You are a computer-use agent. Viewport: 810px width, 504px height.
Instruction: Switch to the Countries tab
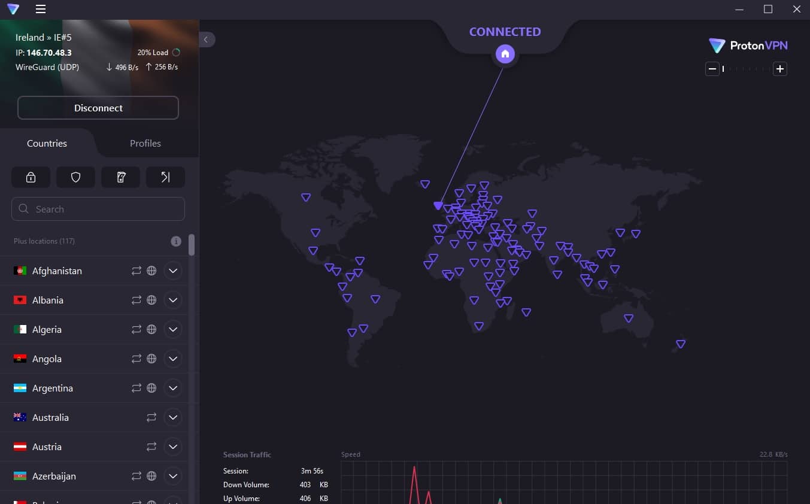coord(47,143)
